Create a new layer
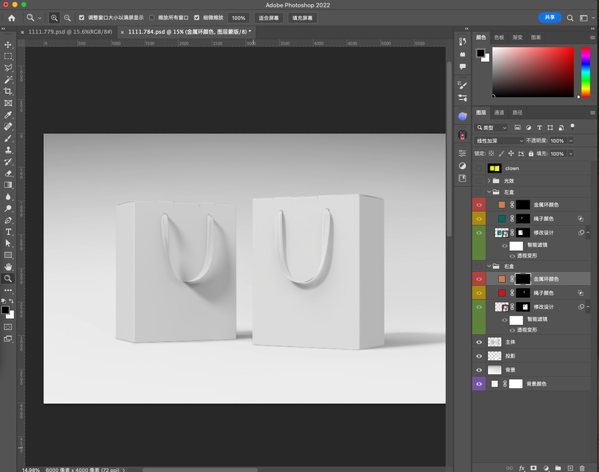 click(x=570, y=468)
